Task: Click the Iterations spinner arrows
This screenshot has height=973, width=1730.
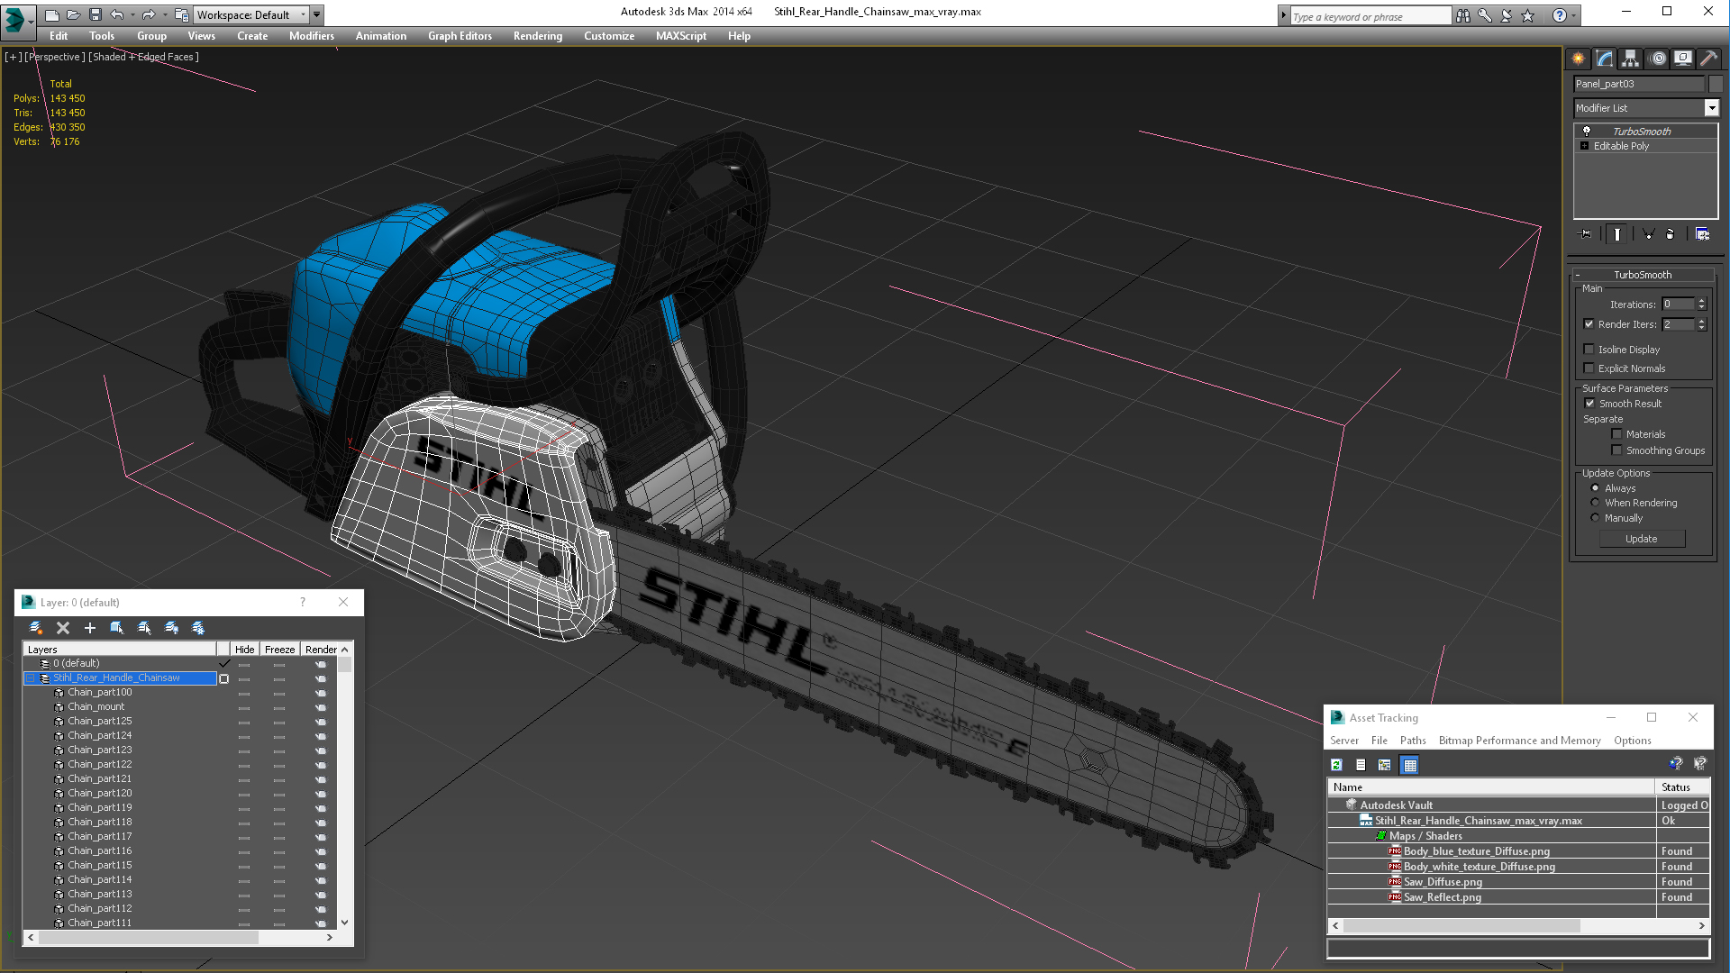Action: [x=1701, y=305]
